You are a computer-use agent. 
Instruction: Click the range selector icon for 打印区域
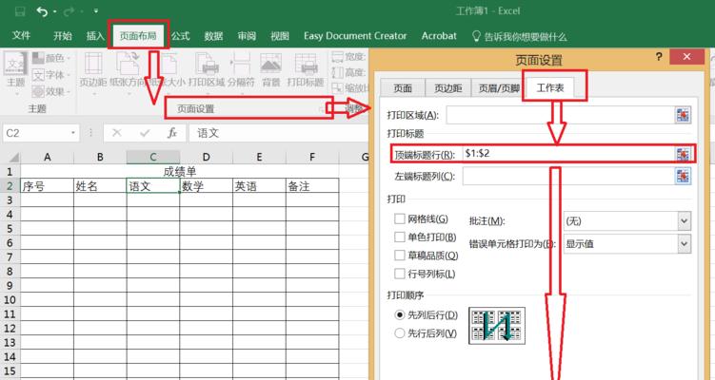(x=683, y=115)
